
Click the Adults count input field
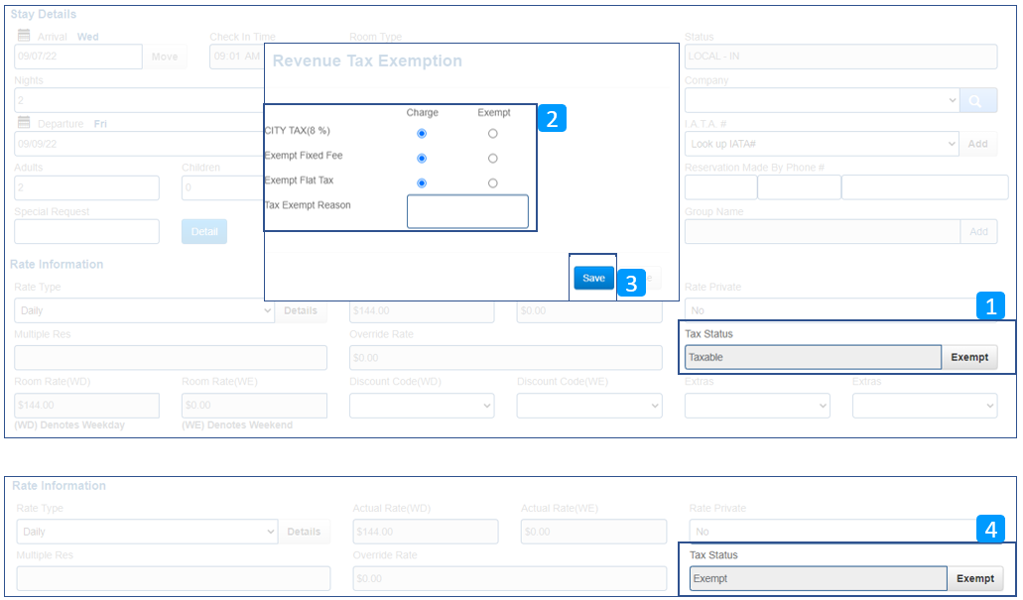click(86, 187)
